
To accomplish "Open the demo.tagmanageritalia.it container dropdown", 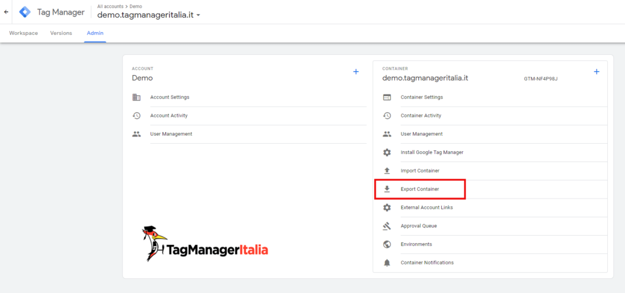I will click(x=149, y=15).
